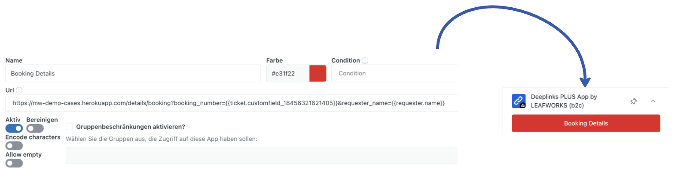678x179 pixels.
Task: Turn on the Encode characters switch
Action: click(14, 146)
